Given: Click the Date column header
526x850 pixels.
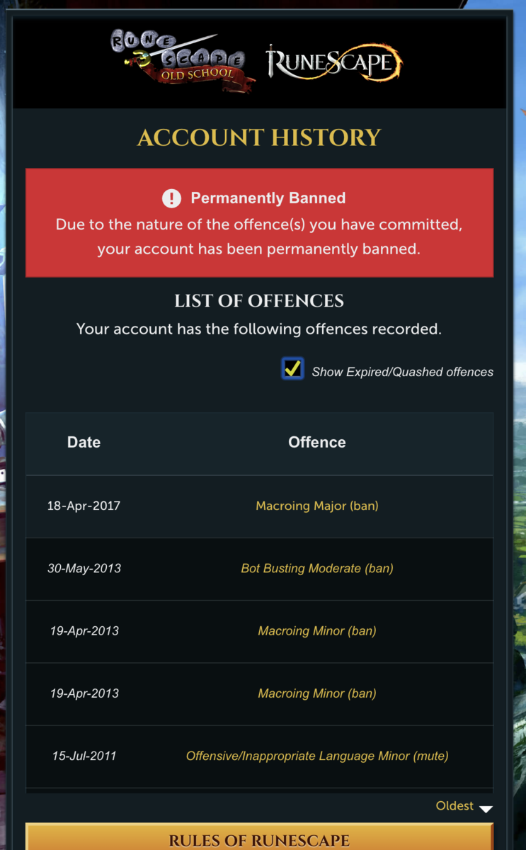Looking at the screenshot, I should (84, 442).
